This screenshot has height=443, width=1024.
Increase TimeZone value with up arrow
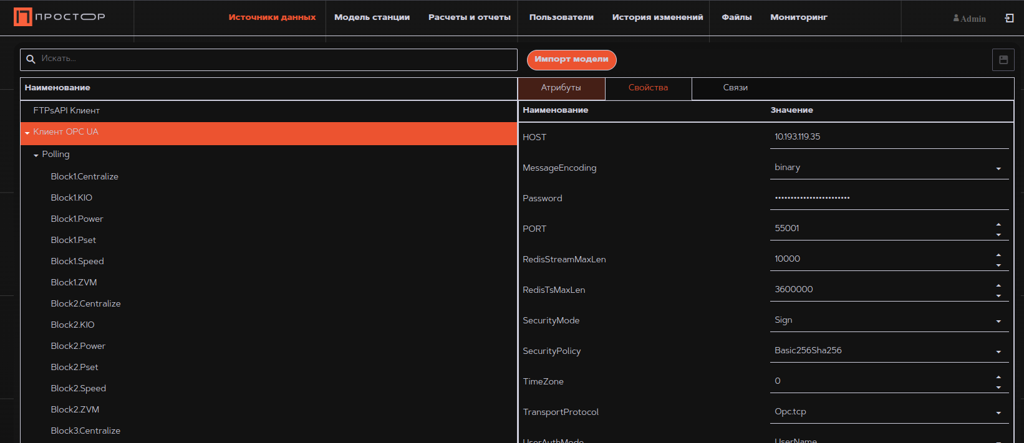coord(998,377)
